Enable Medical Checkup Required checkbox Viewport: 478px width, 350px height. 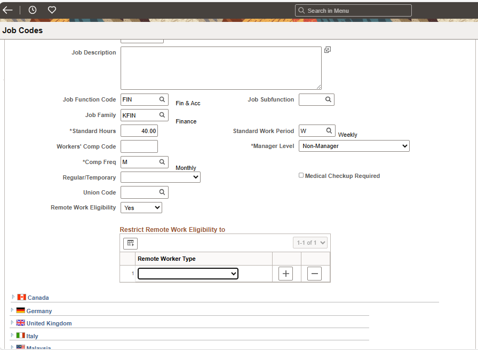click(x=301, y=175)
